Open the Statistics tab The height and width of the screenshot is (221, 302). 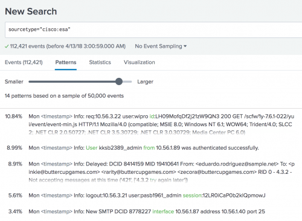pyautogui.click(x=100, y=62)
